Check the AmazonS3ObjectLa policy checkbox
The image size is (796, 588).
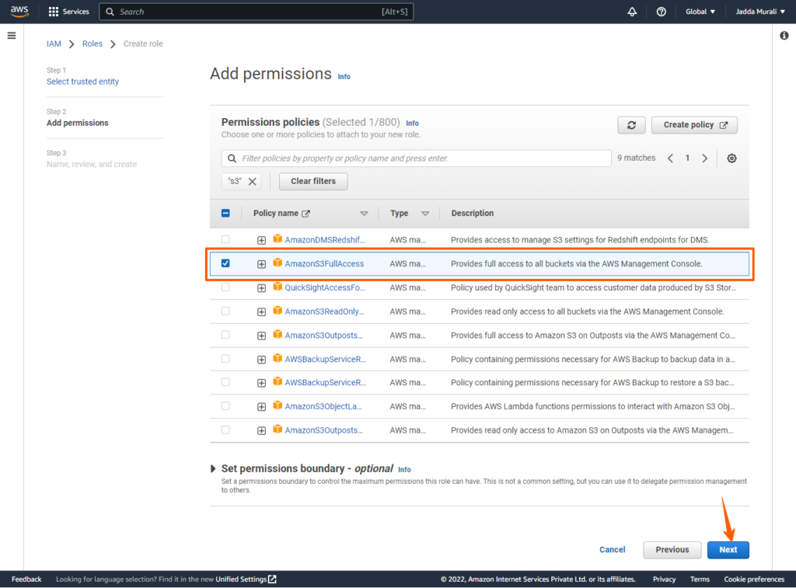coord(225,406)
